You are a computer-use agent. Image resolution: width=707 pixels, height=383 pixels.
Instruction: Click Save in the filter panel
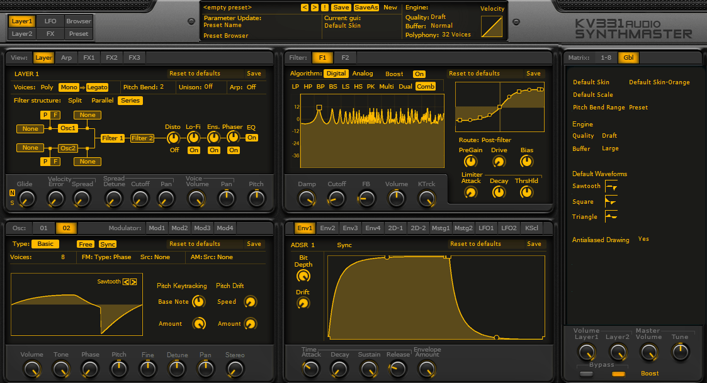533,74
